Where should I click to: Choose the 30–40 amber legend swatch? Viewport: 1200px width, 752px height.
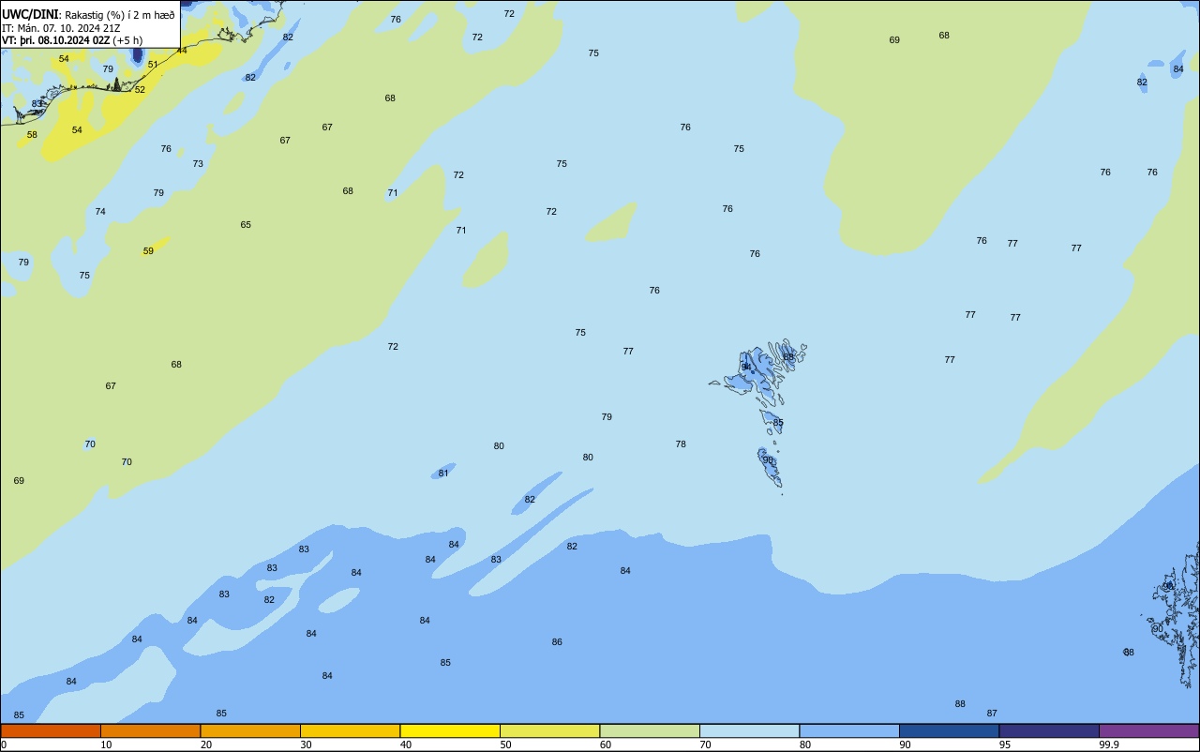350,730
